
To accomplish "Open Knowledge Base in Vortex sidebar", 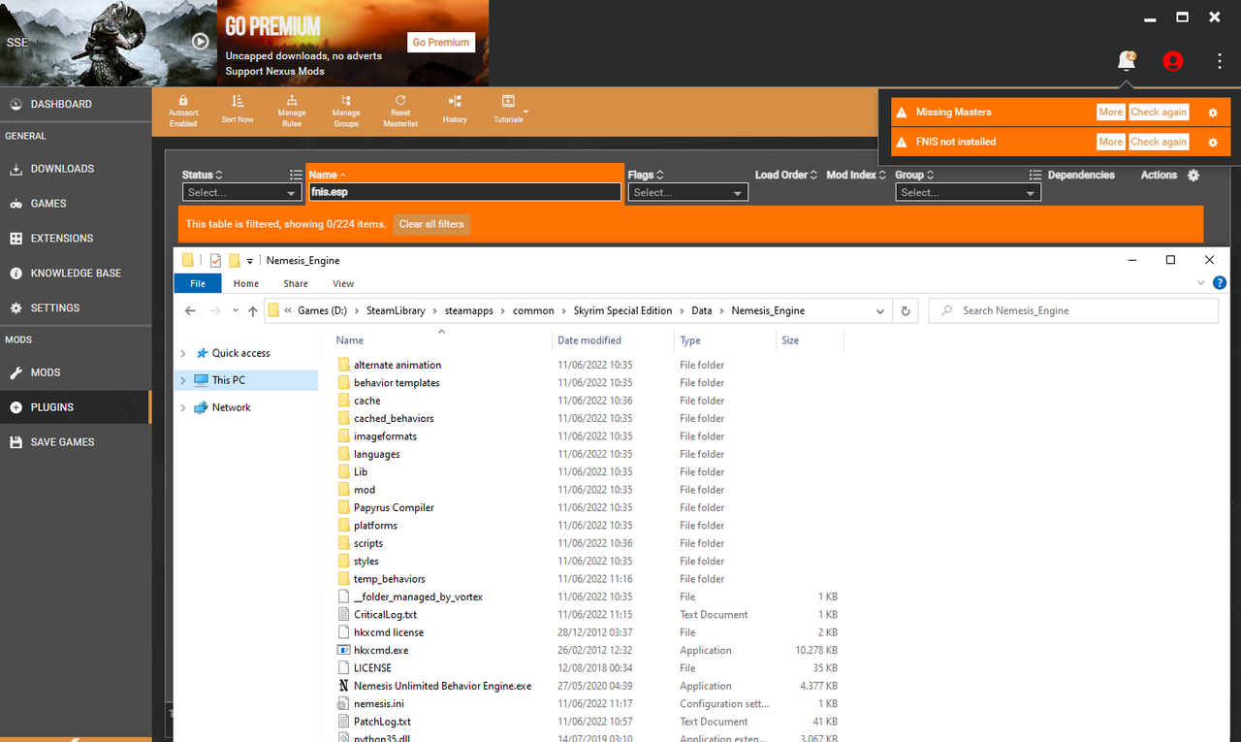I will (x=76, y=274).
